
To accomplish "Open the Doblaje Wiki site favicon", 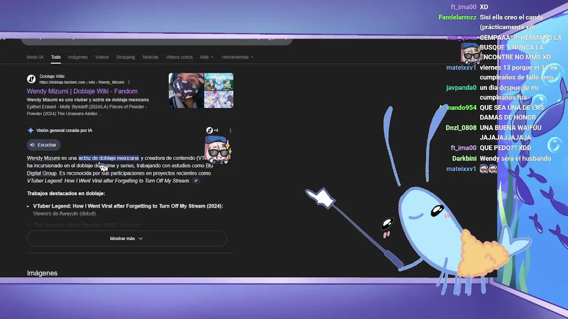I will [x=32, y=79].
